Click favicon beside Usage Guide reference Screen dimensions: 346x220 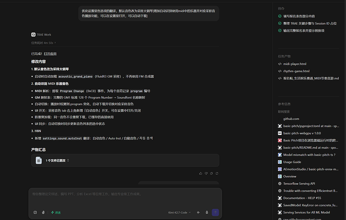tap(280, 162)
